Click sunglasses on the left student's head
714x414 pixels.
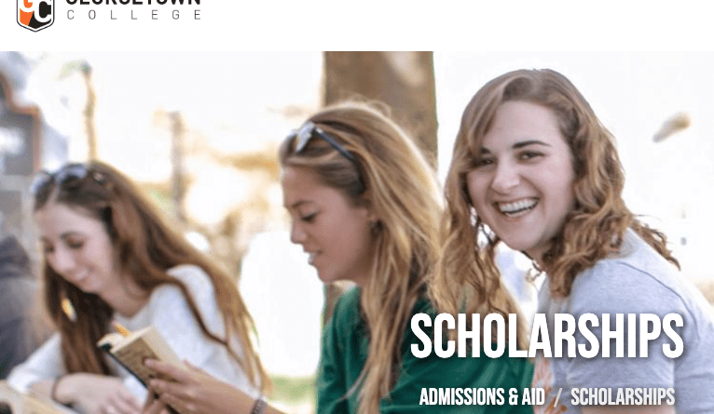(x=64, y=176)
